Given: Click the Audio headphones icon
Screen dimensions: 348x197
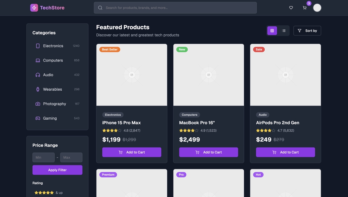Looking at the screenshot, I should coord(38,75).
